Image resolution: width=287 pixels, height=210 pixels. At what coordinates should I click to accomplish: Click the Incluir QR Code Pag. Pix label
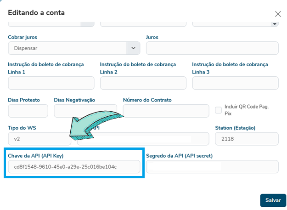pos(247,110)
